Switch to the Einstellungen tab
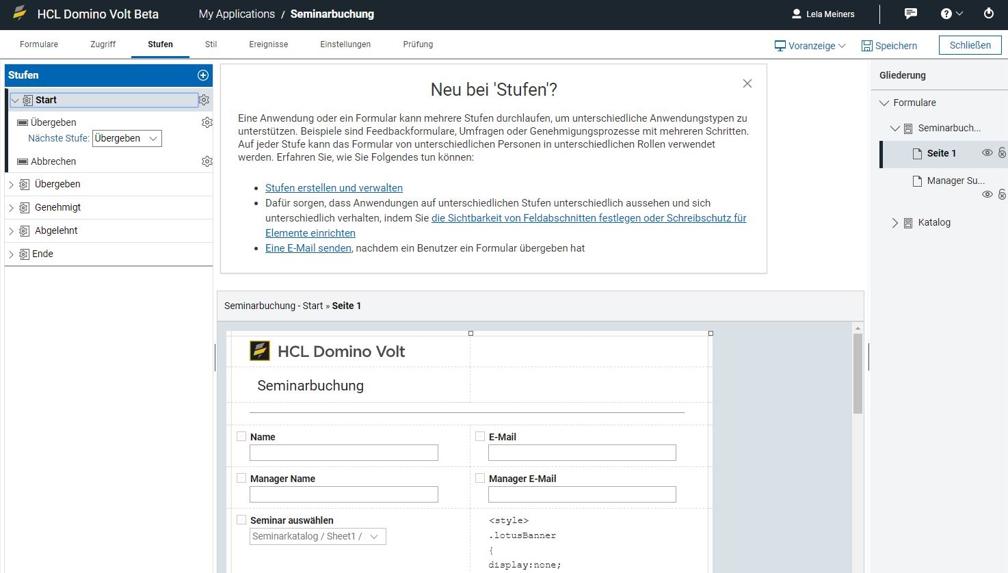 click(x=345, y=44)
